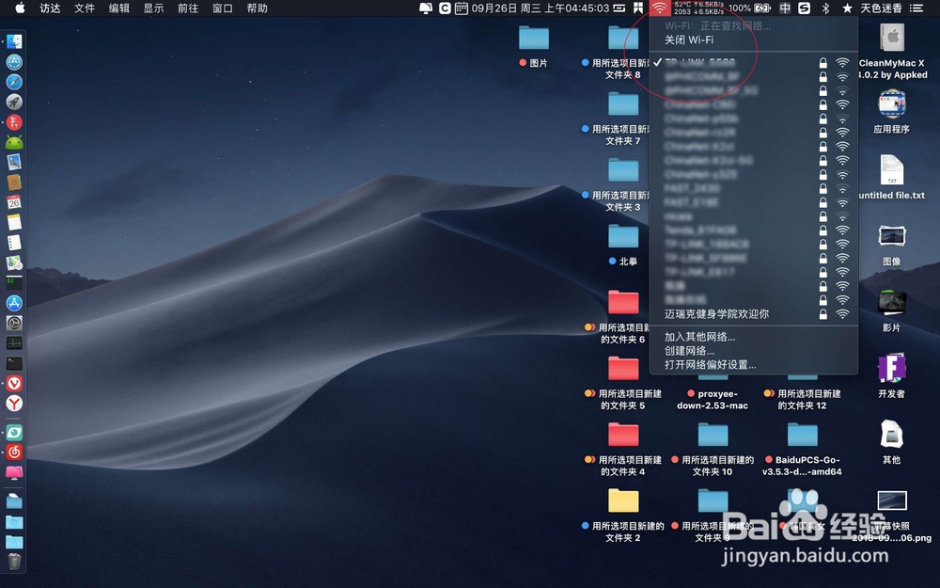Open the 帮助 menu in the menu bar
Screen dimensions: 940x588
click(x=256, y=8)
